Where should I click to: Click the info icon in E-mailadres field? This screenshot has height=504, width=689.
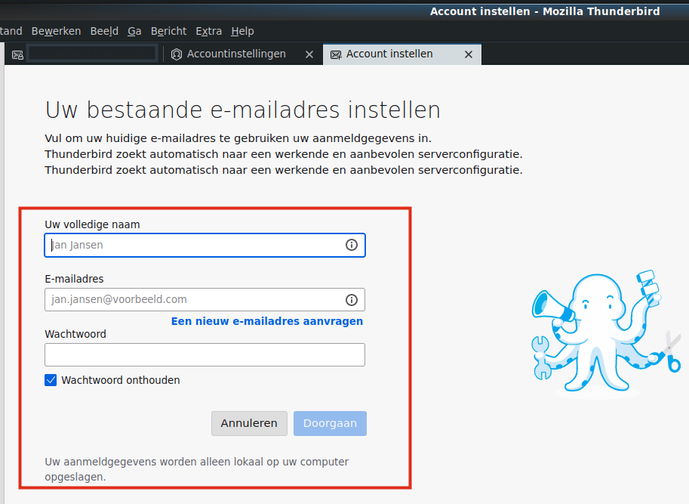(x=351, y=300)
